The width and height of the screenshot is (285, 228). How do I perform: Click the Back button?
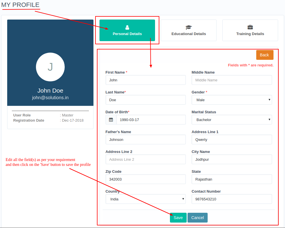(x=265, y=55)
